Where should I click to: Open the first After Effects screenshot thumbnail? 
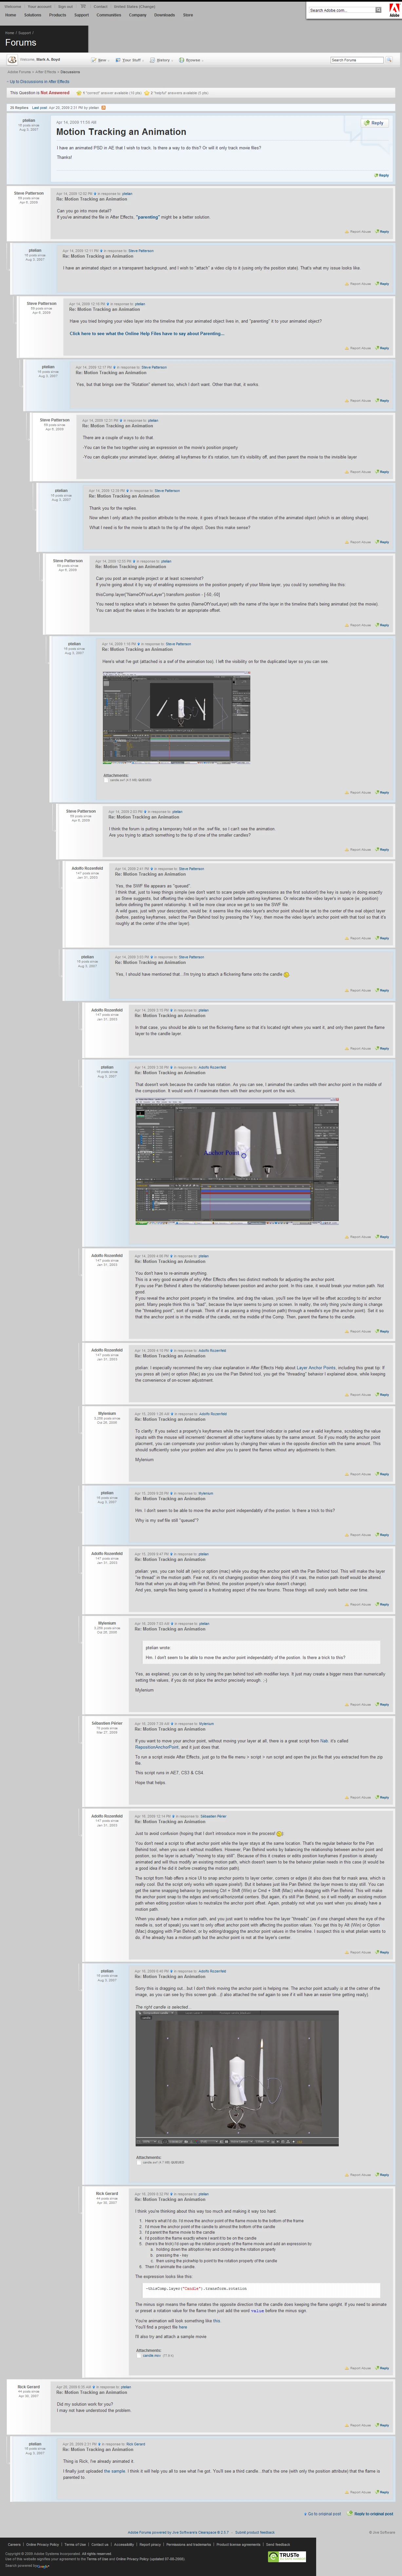[x=177, y=718]
